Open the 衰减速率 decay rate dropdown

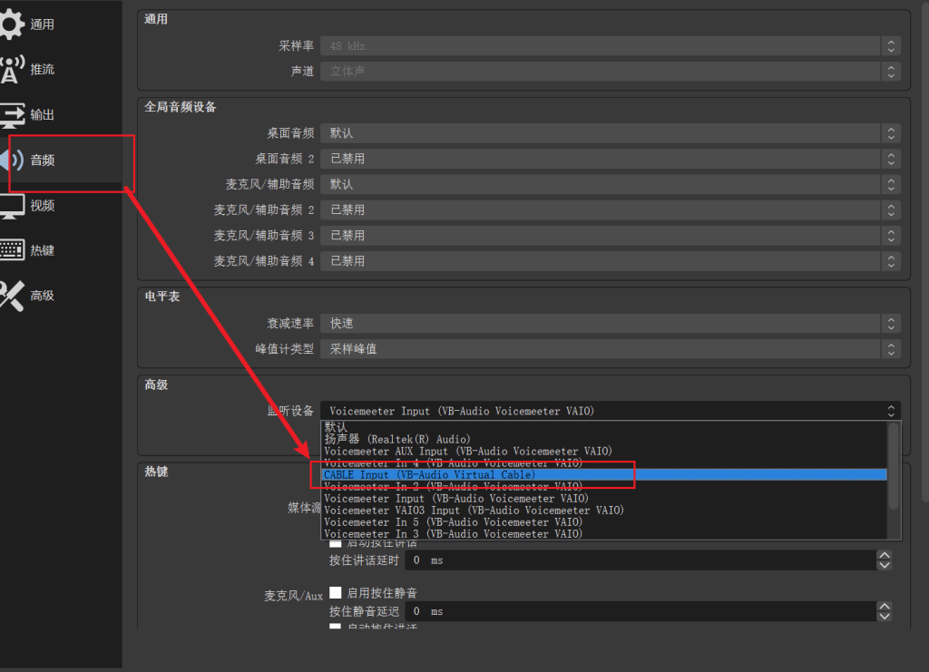click(611, 323)
